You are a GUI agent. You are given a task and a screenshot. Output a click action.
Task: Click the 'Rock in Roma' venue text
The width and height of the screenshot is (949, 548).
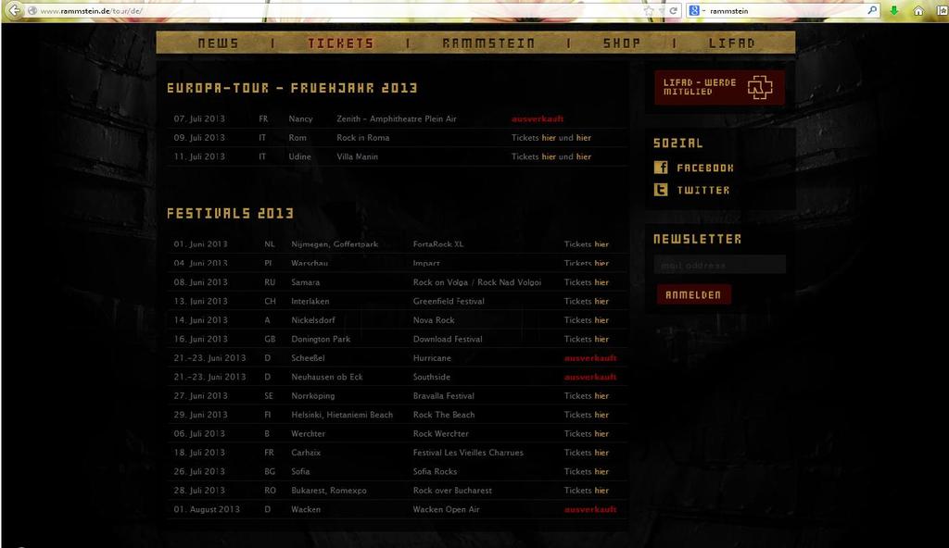pos(363,138)
